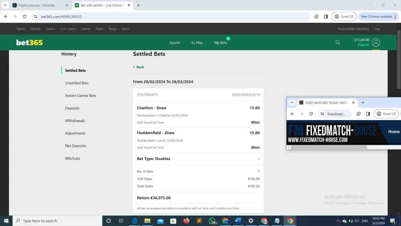Viewport: 401px width, 226px height.
Task: Open the Chrome menu on New Chrome available
Action: 396,16
